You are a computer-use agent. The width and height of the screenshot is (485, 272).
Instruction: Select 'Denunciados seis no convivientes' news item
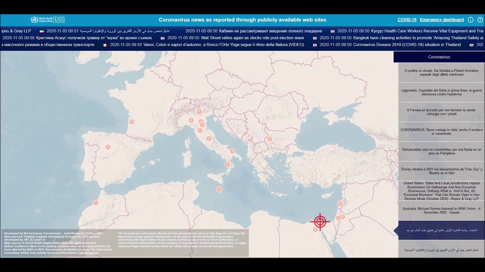(441, 151)
